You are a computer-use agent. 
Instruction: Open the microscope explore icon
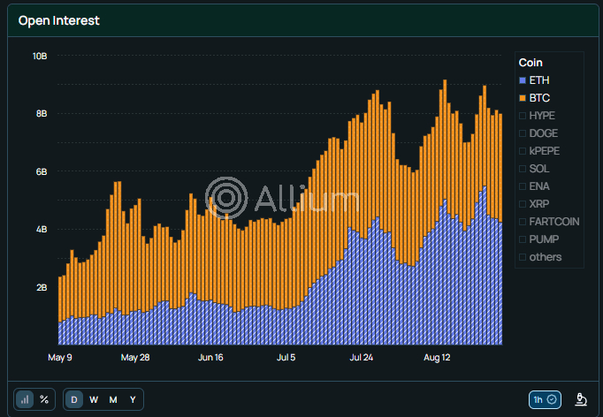coord(581,399)
